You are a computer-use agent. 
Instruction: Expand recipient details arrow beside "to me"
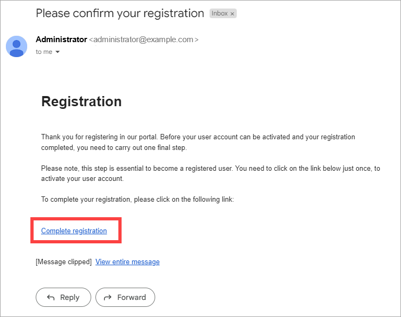[x=58, y=52]
